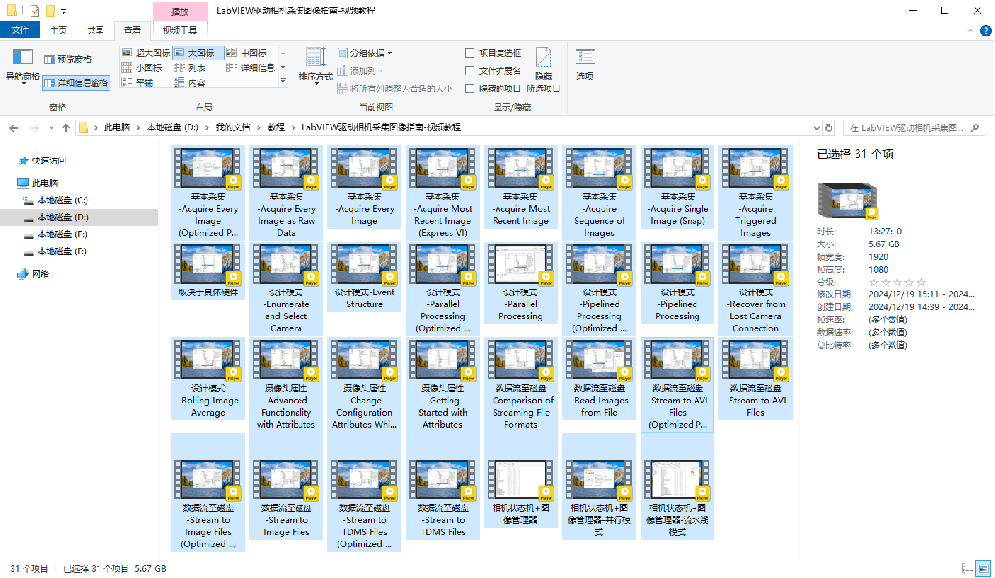Click the quick access new folder icon
Image resolution: width=995 pixels, height=578 pixels.
[50, 11]
